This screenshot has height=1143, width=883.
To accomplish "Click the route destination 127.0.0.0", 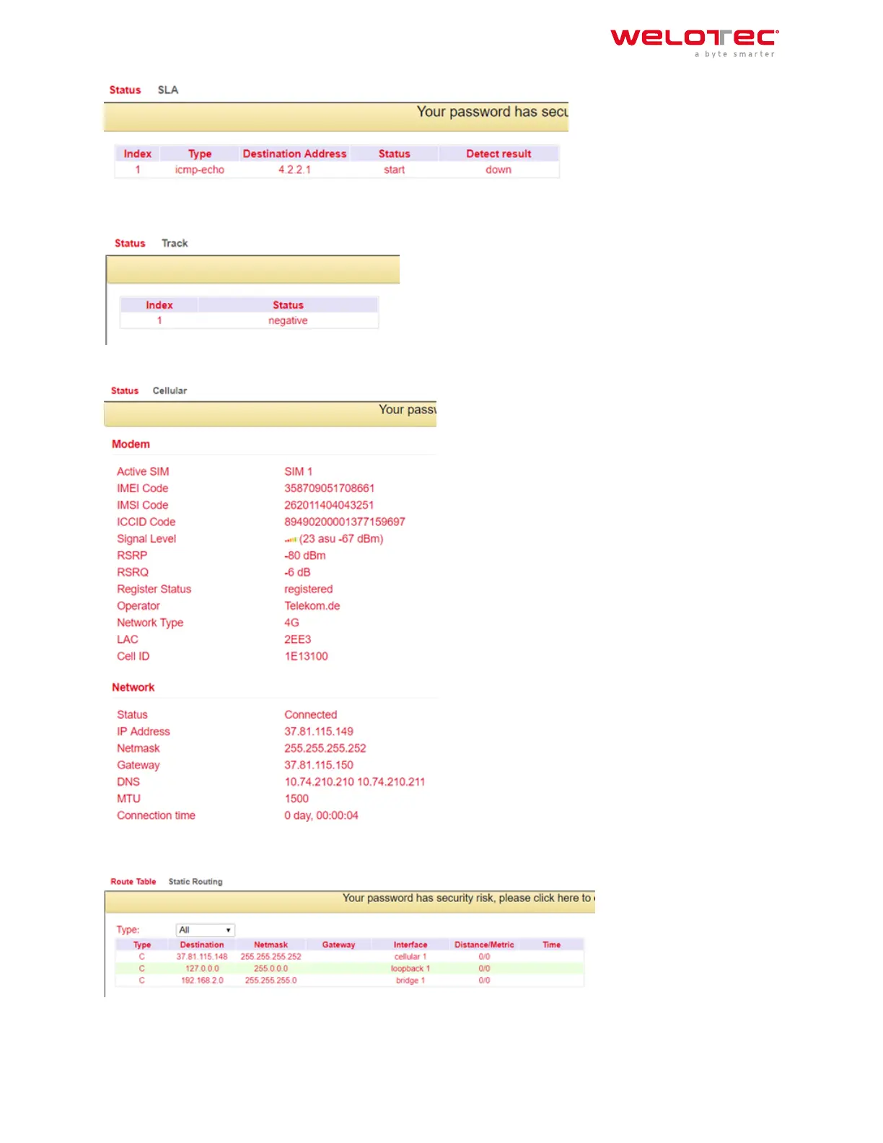I will 202,968.
